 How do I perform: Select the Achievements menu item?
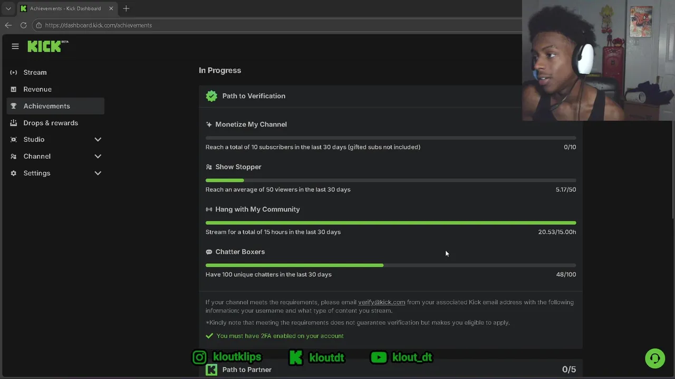pyautogui.click(x=55, y=106)
